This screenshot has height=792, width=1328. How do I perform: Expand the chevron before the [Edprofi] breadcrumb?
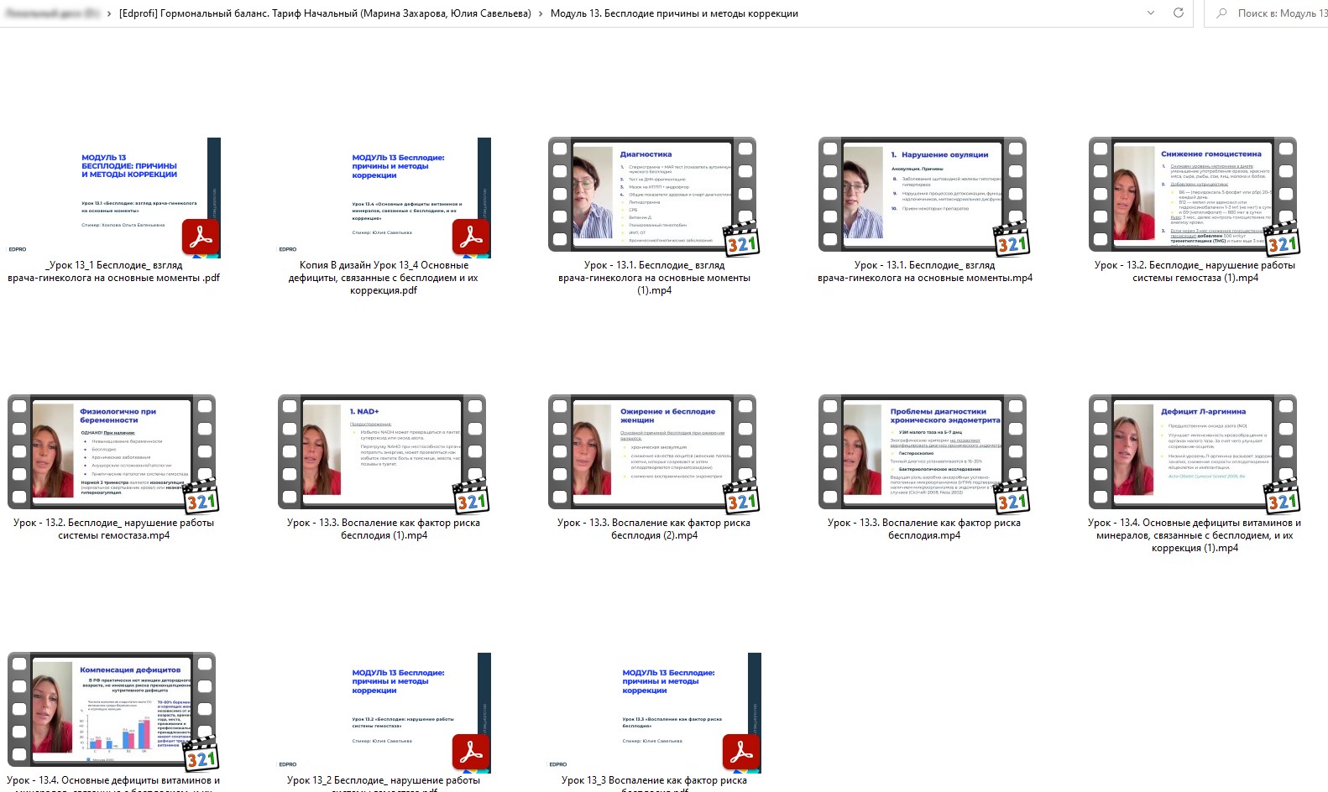(x=109, y=13)
